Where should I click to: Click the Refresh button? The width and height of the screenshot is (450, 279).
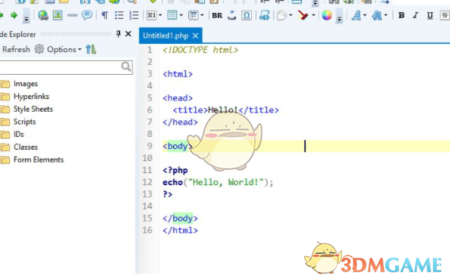click(16, 49)
